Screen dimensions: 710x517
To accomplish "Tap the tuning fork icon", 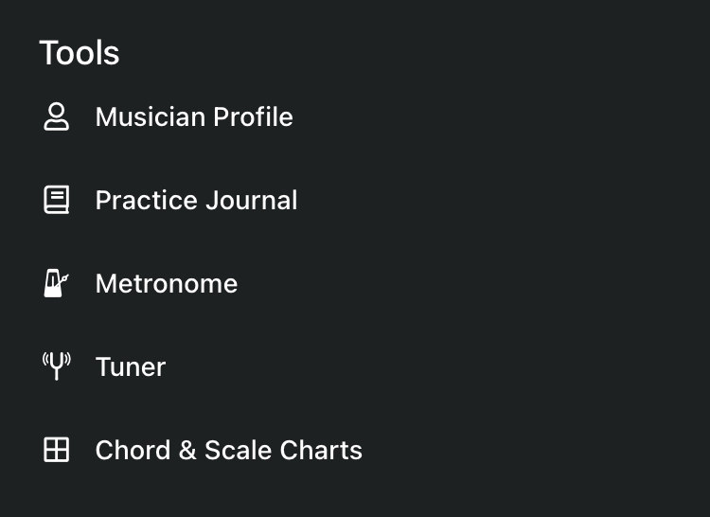I will (56, 366).
